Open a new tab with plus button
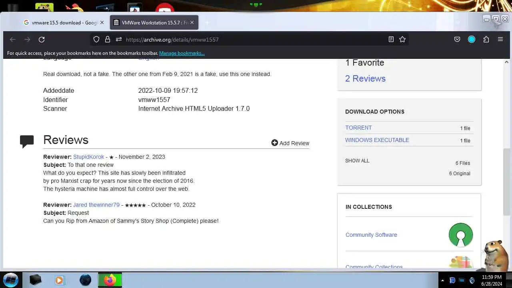The image size is (512, 288). (x=207, y=23)
